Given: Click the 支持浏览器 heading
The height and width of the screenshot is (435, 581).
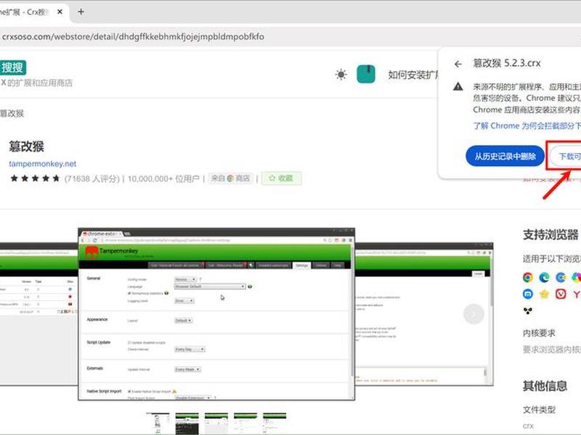Looking at the screenshot, I should tap(550, 235).
